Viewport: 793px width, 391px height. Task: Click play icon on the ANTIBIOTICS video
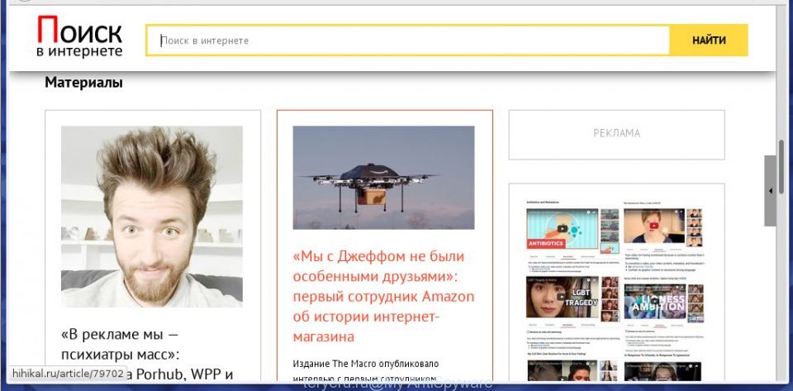(x=562, y=229)
